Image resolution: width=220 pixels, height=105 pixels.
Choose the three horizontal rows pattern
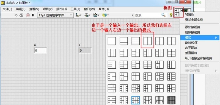tap(123, 41)
